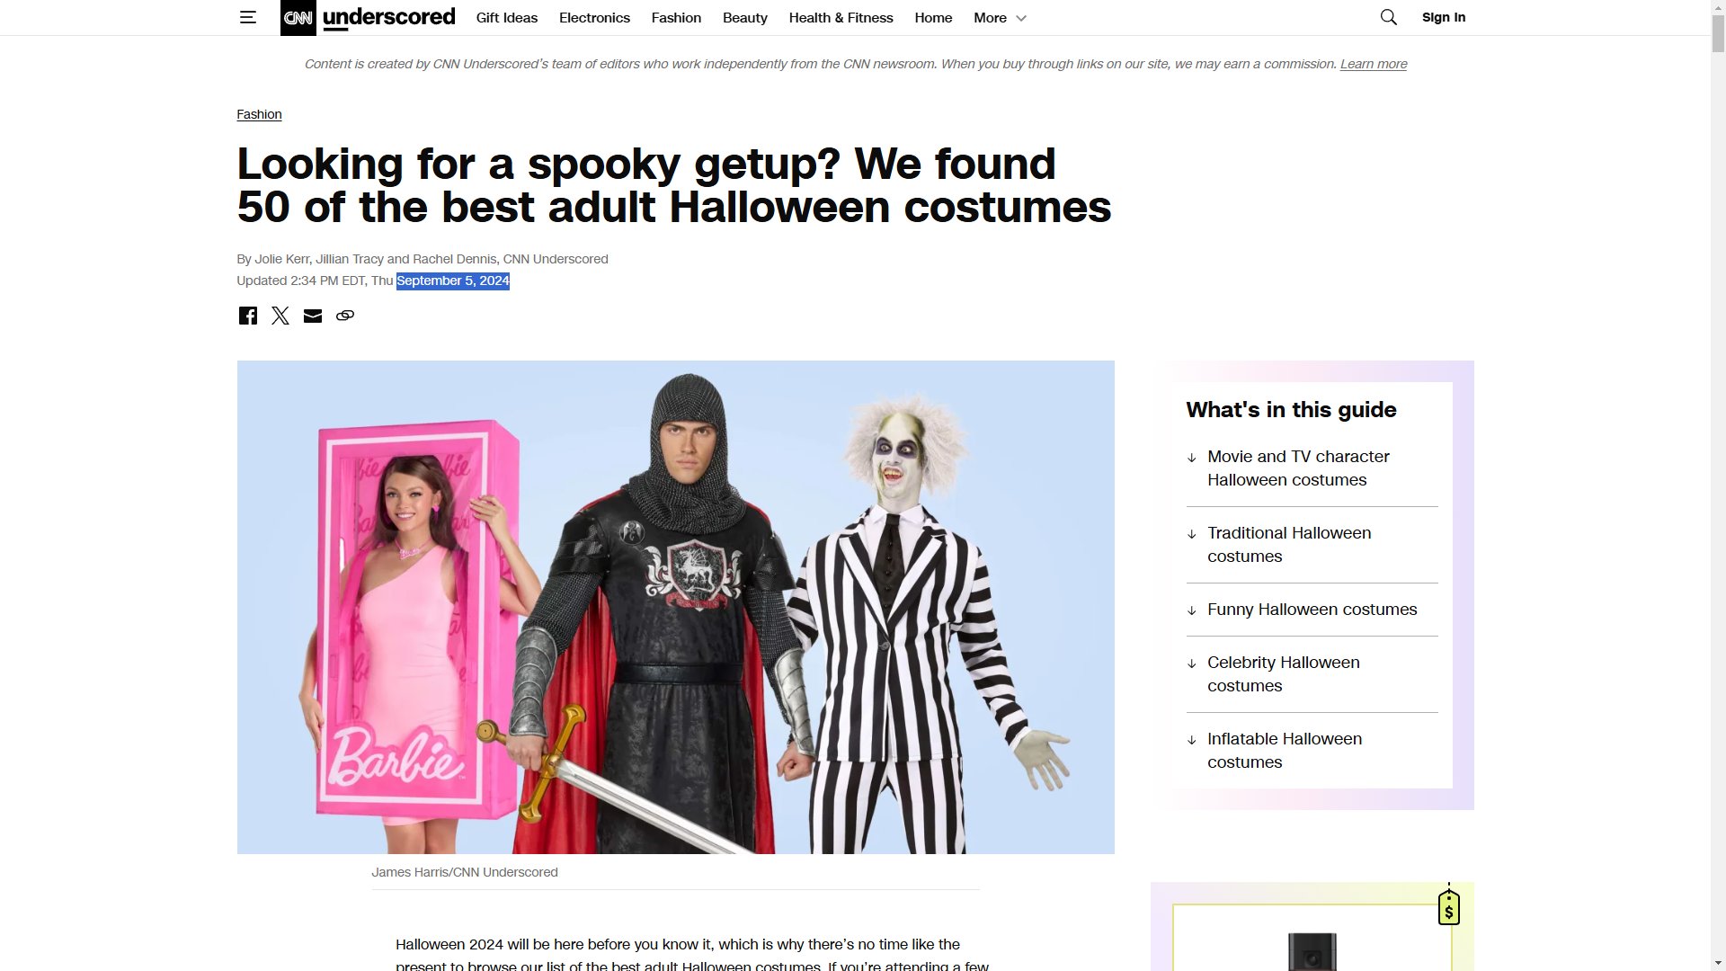Share article via email icon
The width and height of the screenshot is (1726, 971).
pyautogui.click(x=313, y=316)
